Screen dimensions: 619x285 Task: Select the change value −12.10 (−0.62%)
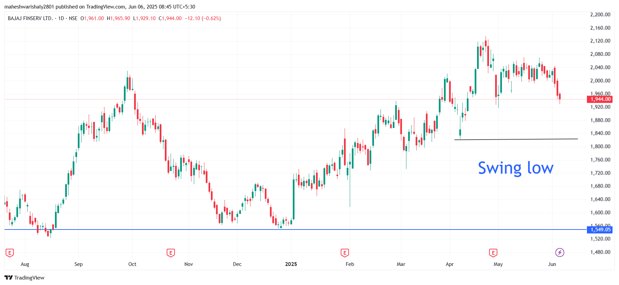203,18
